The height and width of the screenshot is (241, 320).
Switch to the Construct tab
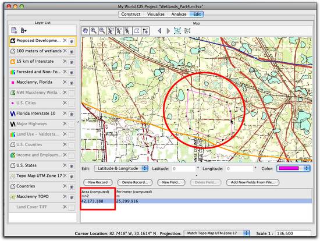tap(130, 14)
